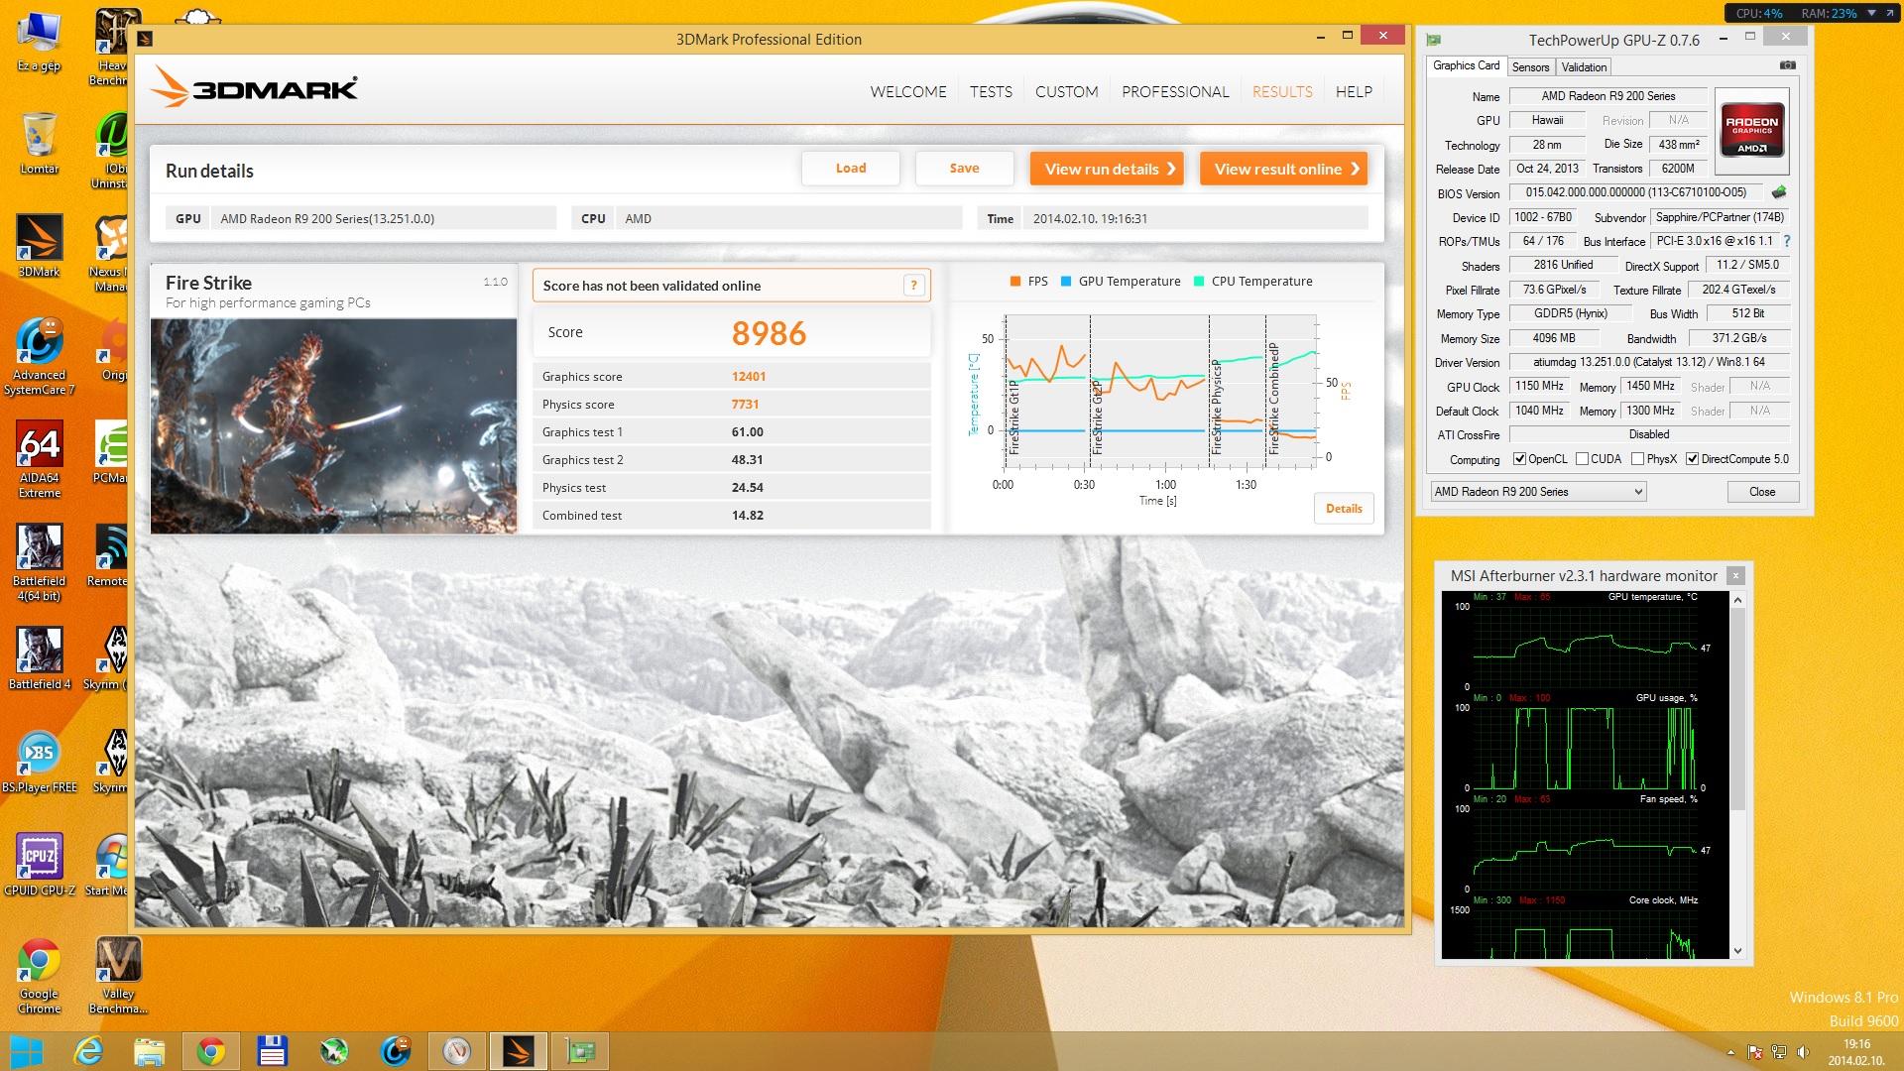Open Advanced SystemCare 7 desktop icon
This screenshot has width=1904, height=1071.
(40, 357)
